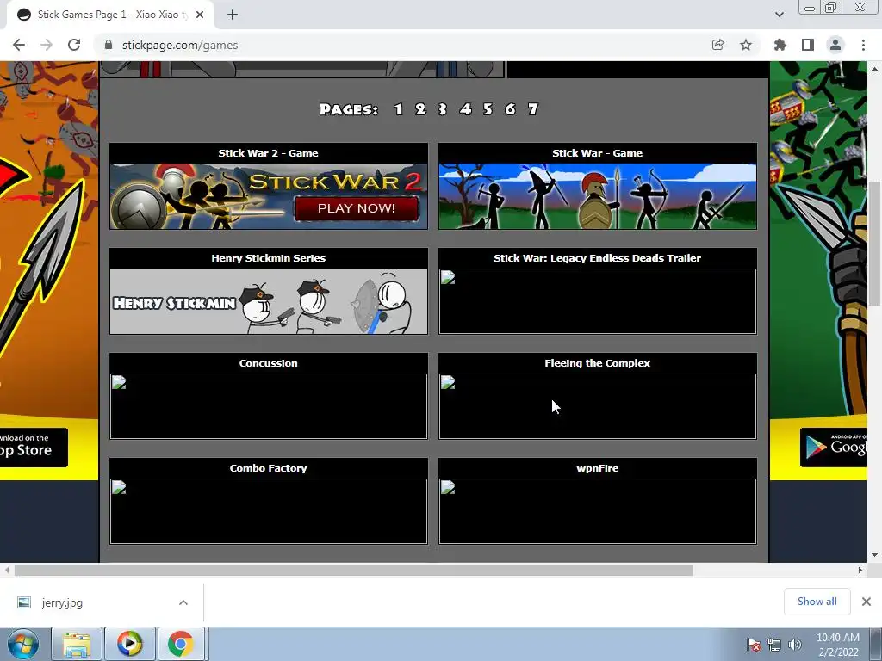Click the network tray icon
Screen dimensions: 882x661
pos(774,644)
